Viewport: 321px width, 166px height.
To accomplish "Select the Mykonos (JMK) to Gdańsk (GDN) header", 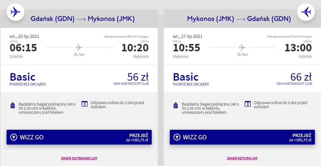I will [239, 19].
